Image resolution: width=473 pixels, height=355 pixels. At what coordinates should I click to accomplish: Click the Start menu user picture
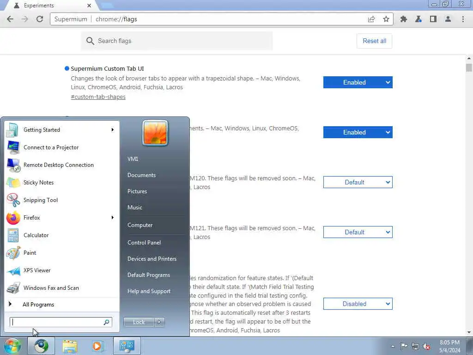(155, 133)
